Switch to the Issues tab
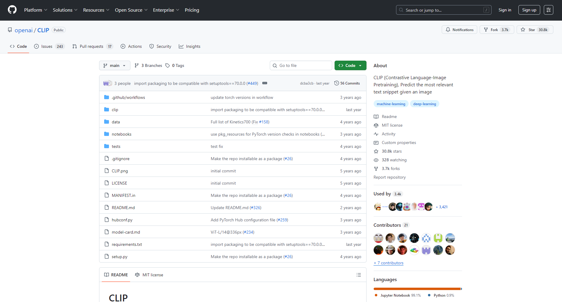This screenshot has width=562, height=302. (50, 46)
